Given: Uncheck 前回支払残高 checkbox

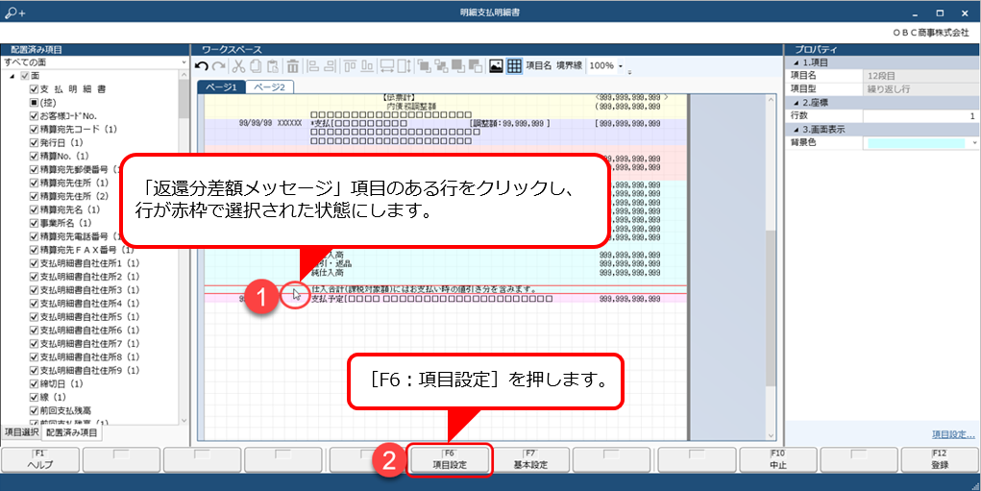Looking at the screenshot, I should click(35, 410).
